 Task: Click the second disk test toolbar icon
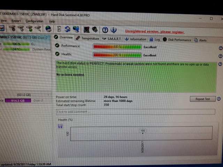21,28
